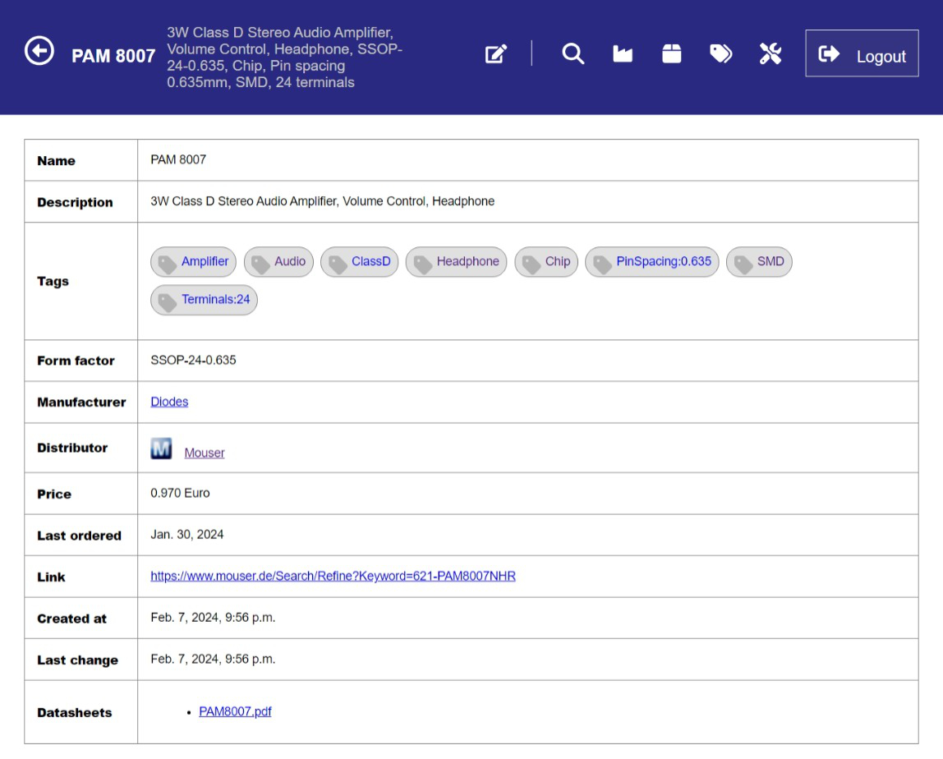943x759 pixels.
Task: Click the Mouser logo image
Action: click(x=161, y=448)
